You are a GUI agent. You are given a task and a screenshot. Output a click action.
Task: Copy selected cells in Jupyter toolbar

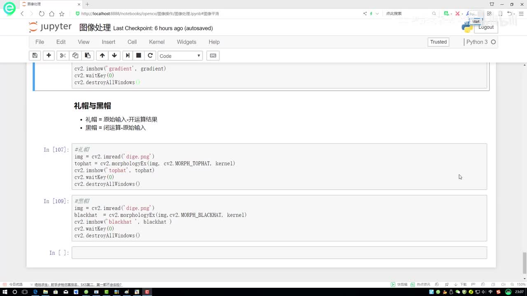[75, 55]
